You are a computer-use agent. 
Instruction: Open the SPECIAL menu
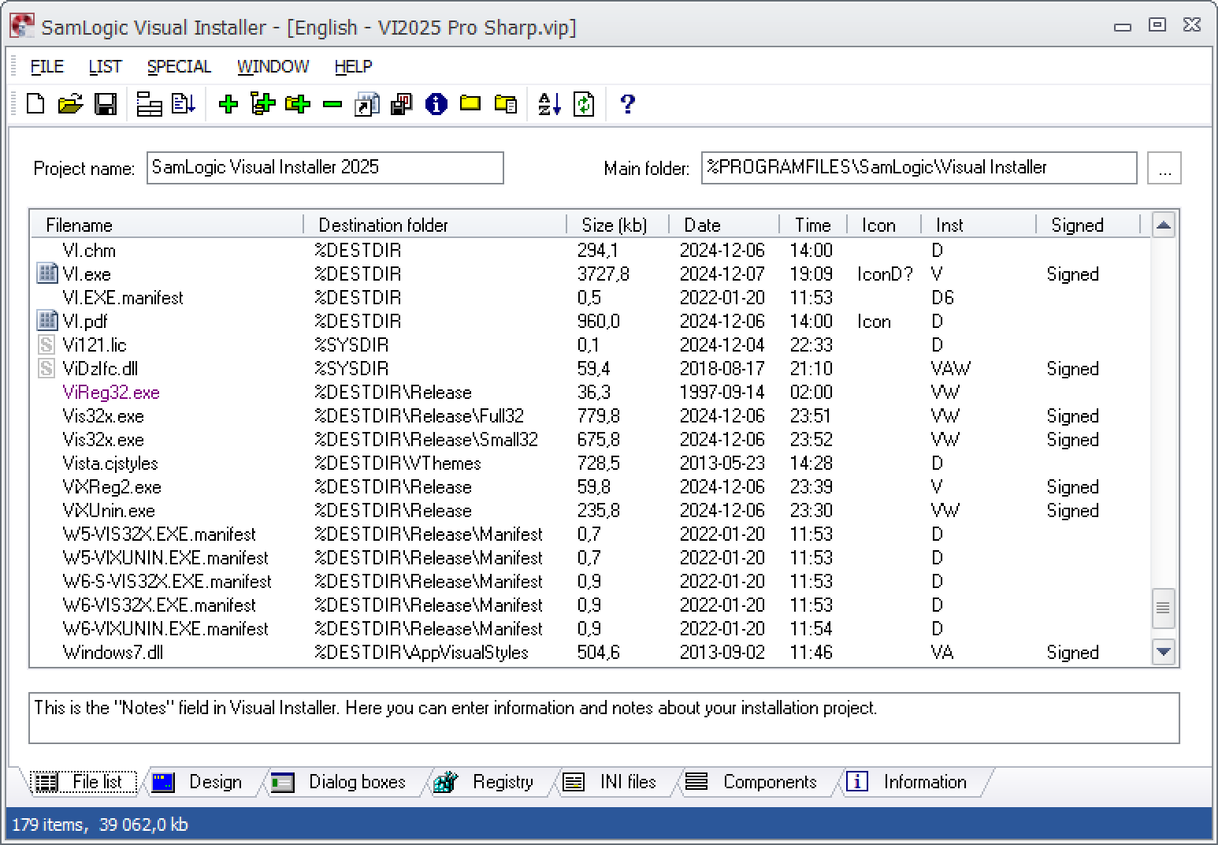tap(179, 66)
